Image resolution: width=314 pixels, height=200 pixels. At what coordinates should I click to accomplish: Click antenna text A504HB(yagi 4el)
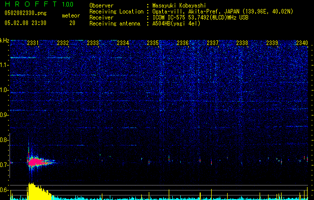click(x=176, y=23)
